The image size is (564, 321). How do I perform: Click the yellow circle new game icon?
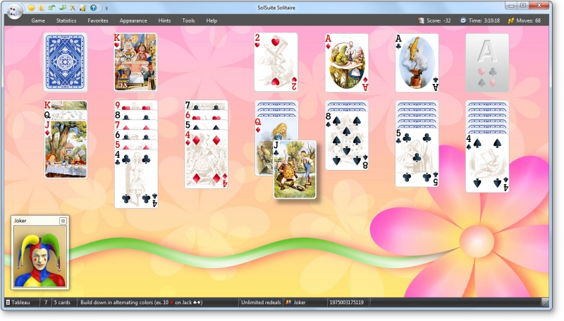tap(32, 8)
